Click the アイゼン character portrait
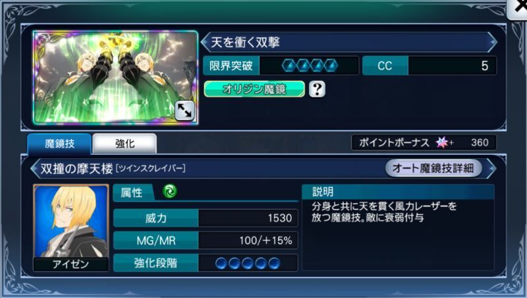The image size is (527, 298). pyautogui.click(x=71, y=221)
